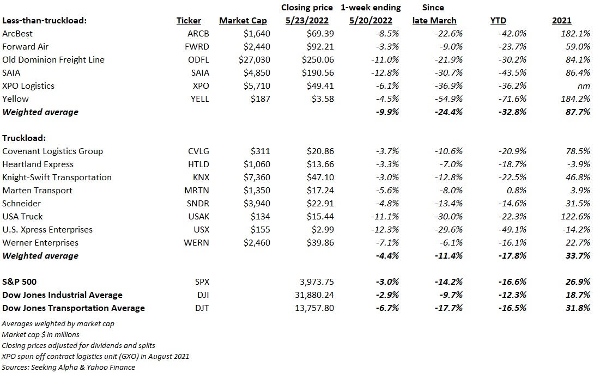This screenshot has width=594, height=373.
Task: Click Yellow's -71.6% YTD value
Action: [512, 99]
